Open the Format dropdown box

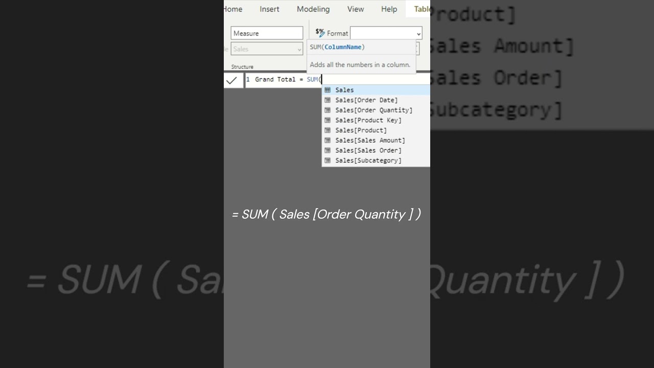[386, 33]
